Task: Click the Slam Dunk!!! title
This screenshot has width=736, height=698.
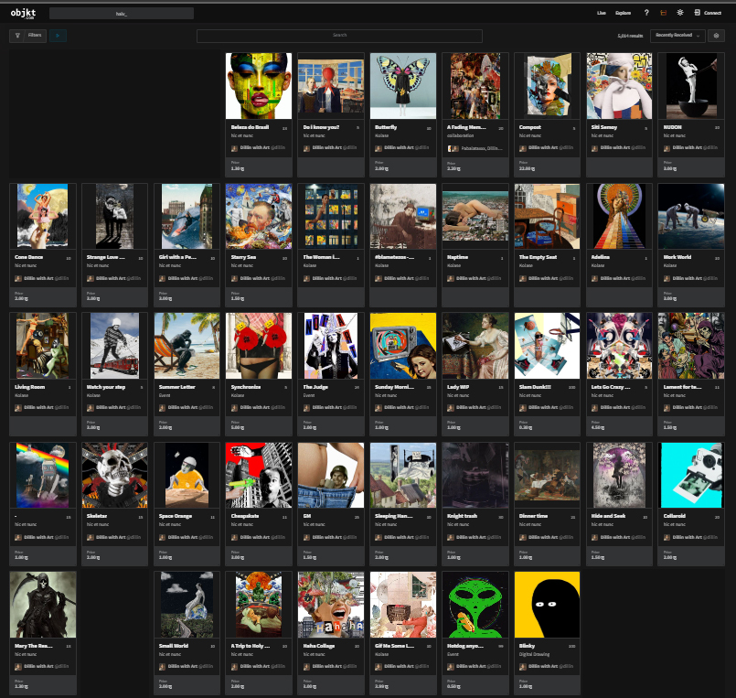Action: point(535,387)
